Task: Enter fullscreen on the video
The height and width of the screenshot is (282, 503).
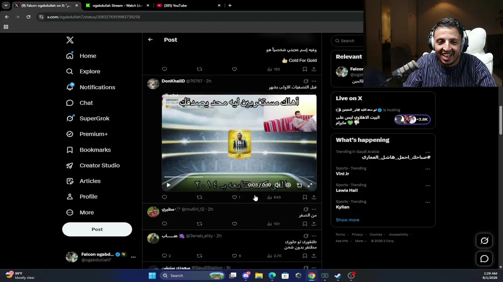Action: pos(310,185)
